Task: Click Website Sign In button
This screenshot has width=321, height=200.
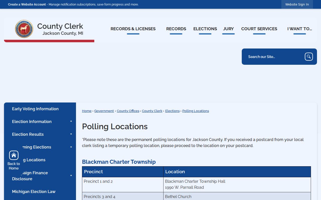Action: pos(297,4)
